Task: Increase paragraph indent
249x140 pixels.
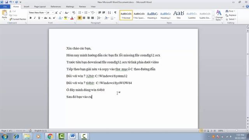Action: pyautogui.click(x=104, y=12)
